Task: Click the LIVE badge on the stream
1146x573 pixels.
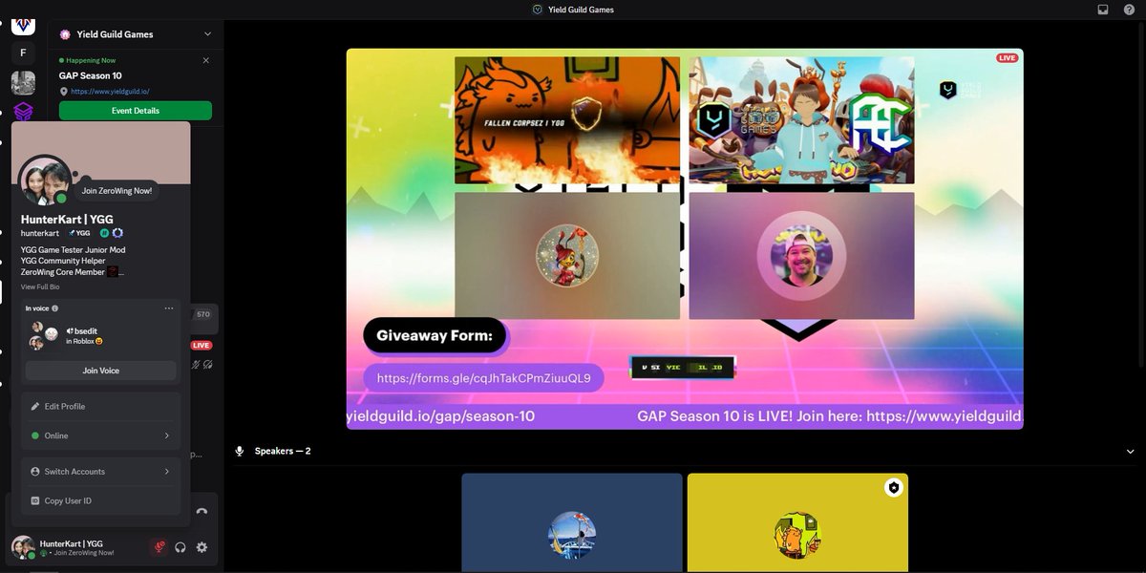Action: (x=1007, y=58)
